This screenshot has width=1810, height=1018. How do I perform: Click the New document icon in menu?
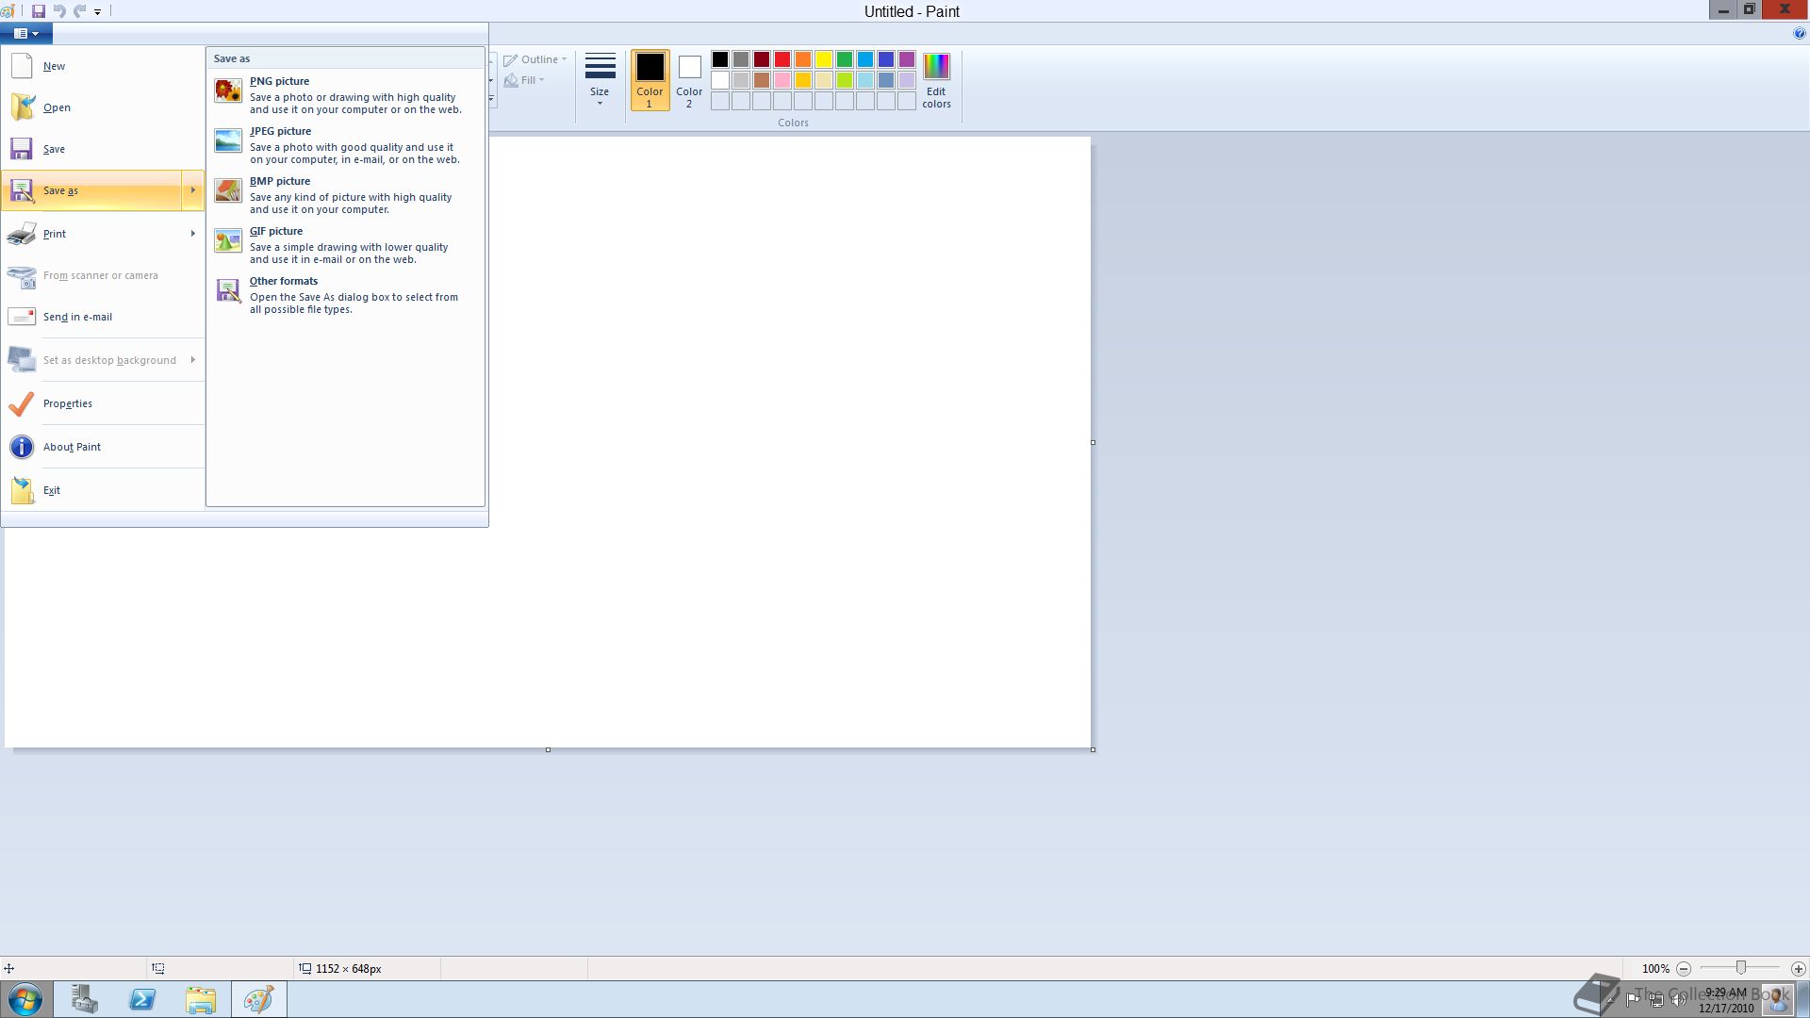[x=22, y=66]
